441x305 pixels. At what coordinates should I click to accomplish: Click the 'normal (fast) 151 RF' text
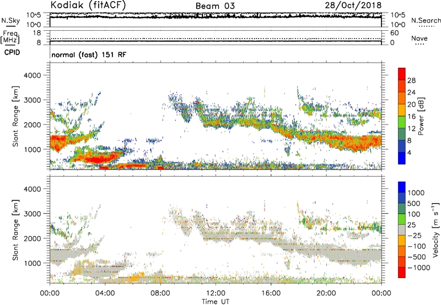click(x=89, y=55)
